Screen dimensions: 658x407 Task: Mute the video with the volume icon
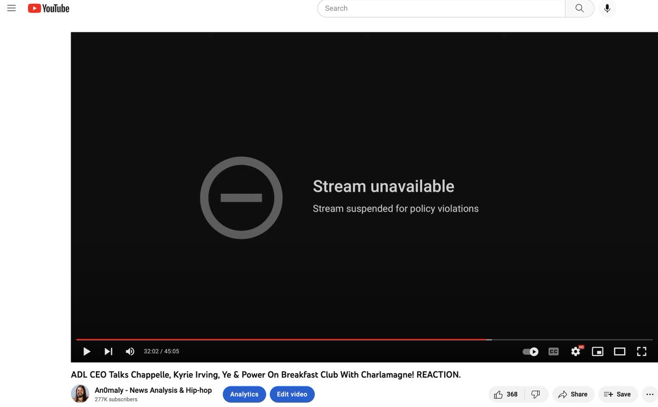coord(130,351)
